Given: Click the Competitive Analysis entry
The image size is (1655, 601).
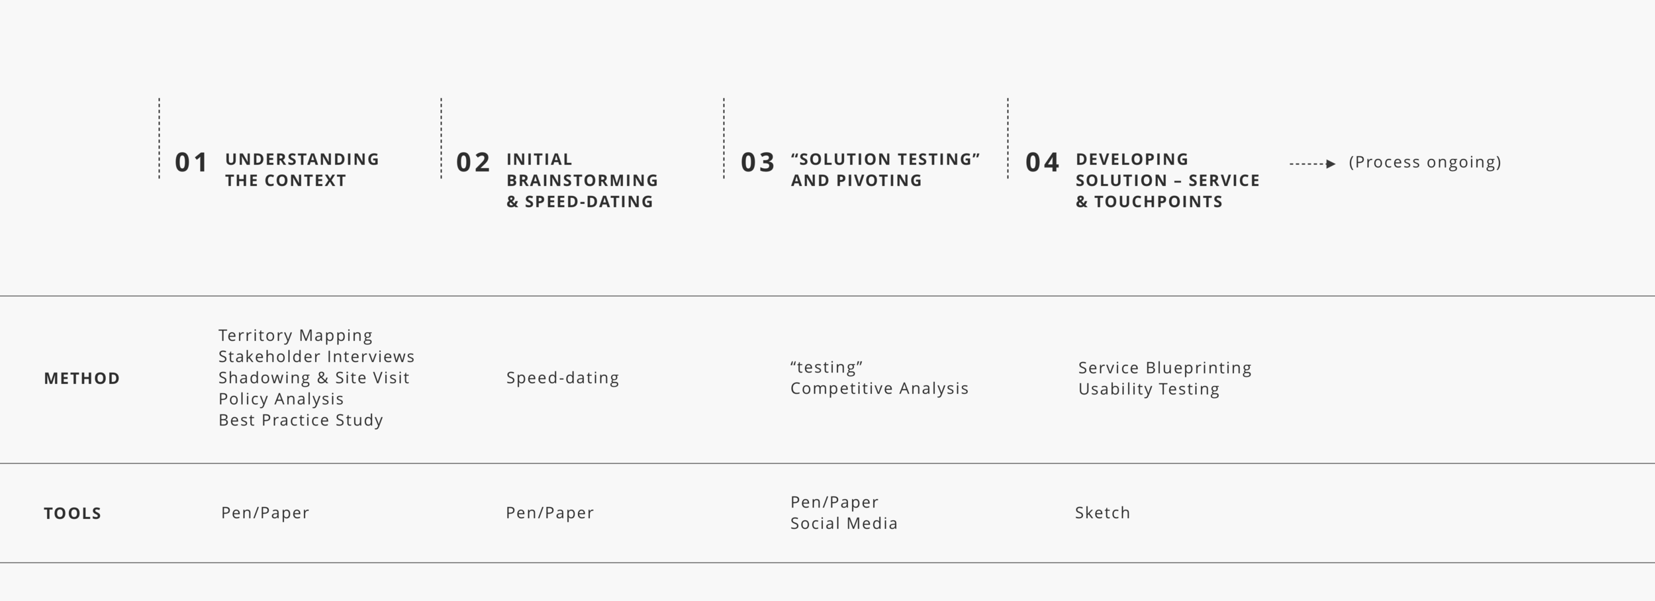Looking at the screenshot, I should click(879, 389).
